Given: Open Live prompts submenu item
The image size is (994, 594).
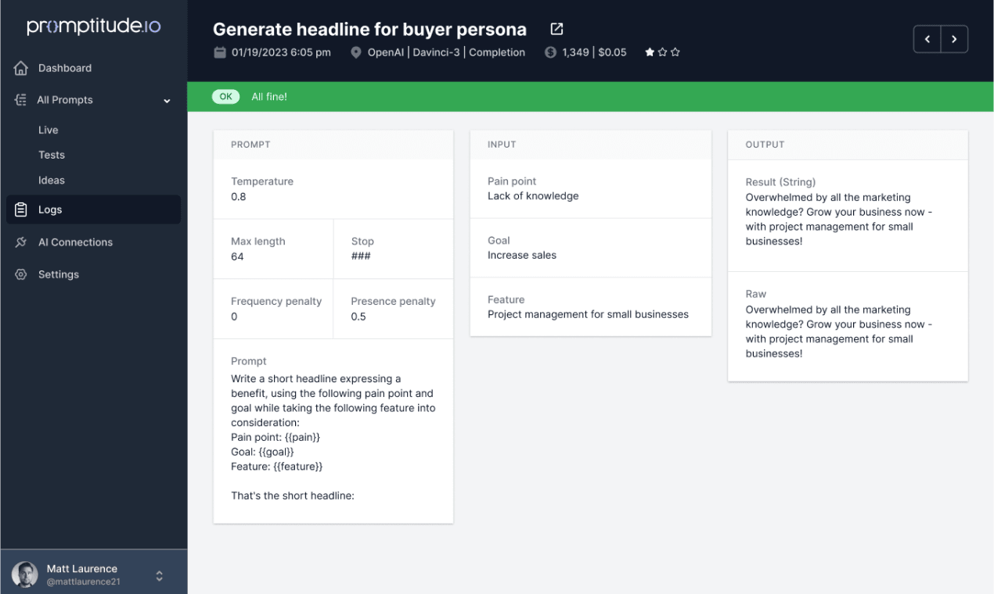Looking at the screenshot, I should [49, 130].
